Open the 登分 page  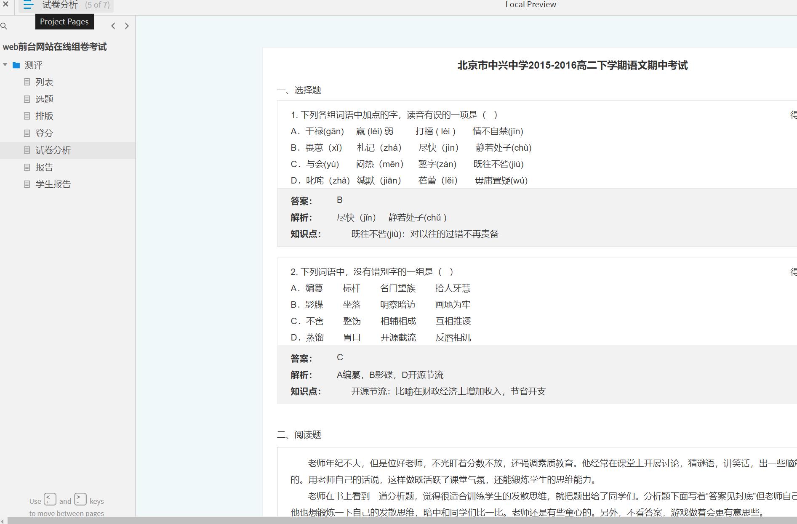click(x=44, y=133)
